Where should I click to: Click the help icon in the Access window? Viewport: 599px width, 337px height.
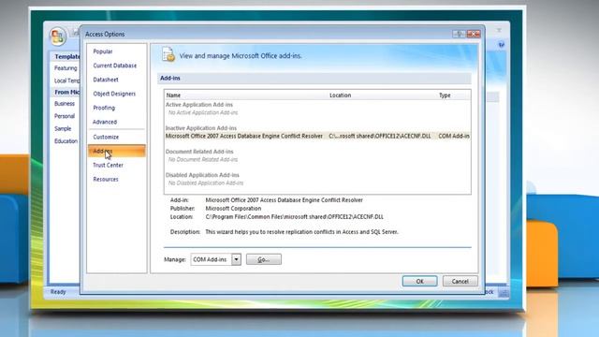point(502,45)
